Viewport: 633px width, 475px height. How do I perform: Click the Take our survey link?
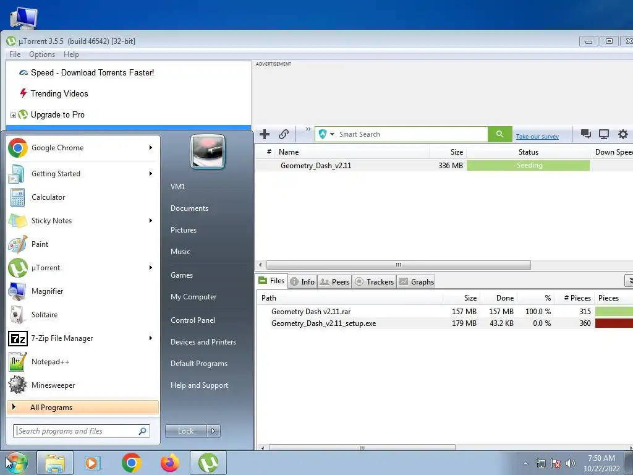[537, 137]
